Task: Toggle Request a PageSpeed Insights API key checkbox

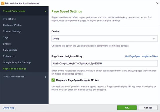Action: click(53, 80)
